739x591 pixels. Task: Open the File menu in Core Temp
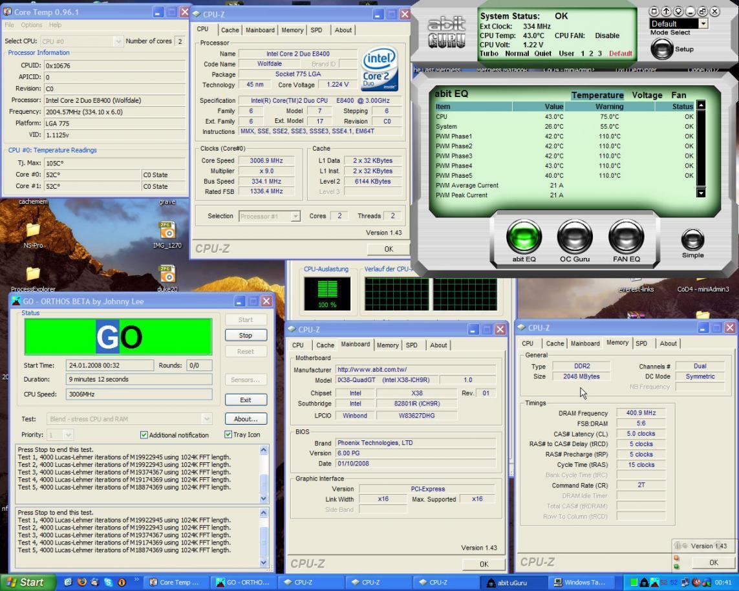(x=10, y=25)
